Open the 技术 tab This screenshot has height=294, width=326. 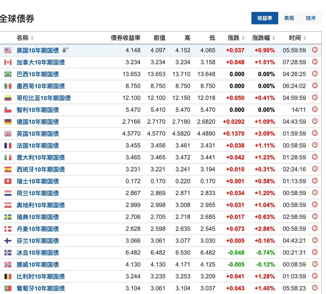point(311,18)
